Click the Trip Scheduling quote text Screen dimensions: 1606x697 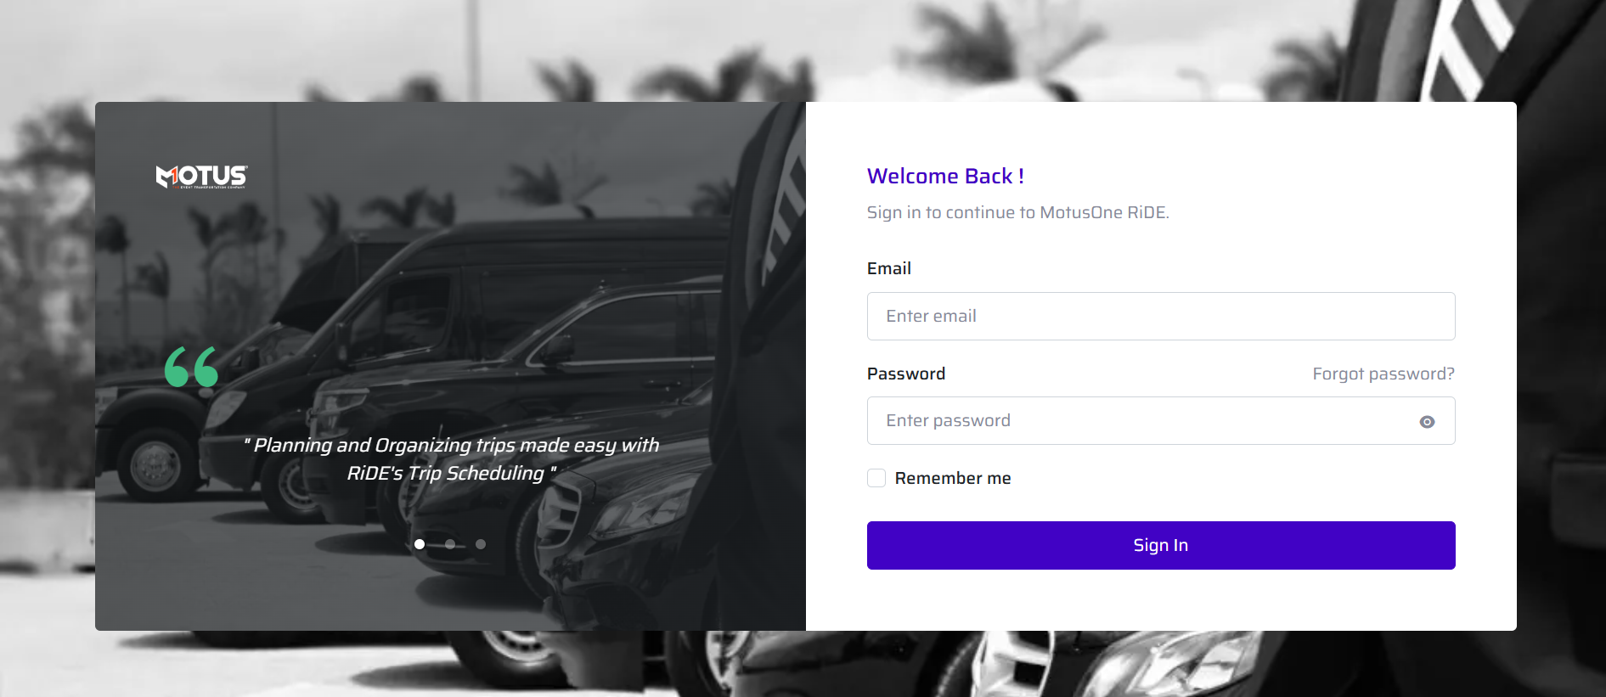(452, 459)
